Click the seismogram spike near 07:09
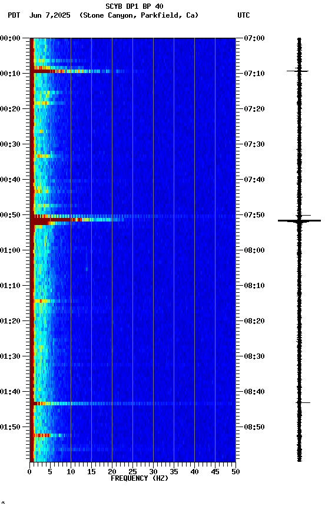This screenshot has height=509, width=325. point(298,71)
